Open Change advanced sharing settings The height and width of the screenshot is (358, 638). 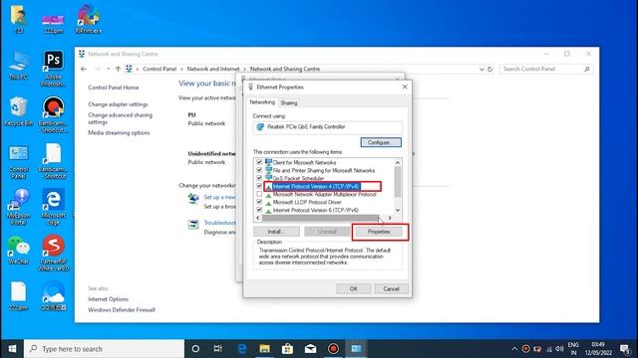(x=120, y=118)
